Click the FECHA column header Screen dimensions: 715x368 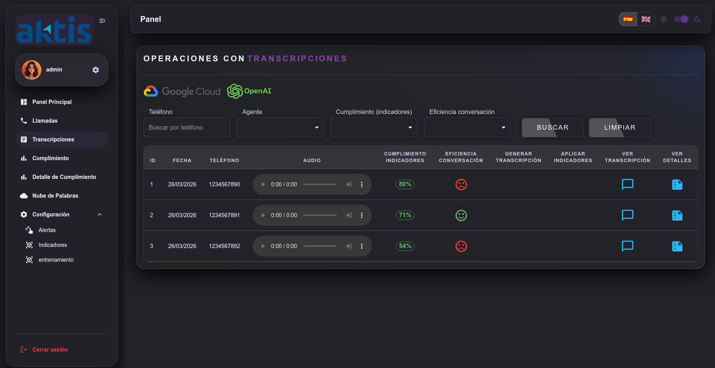tap(182, 161)
